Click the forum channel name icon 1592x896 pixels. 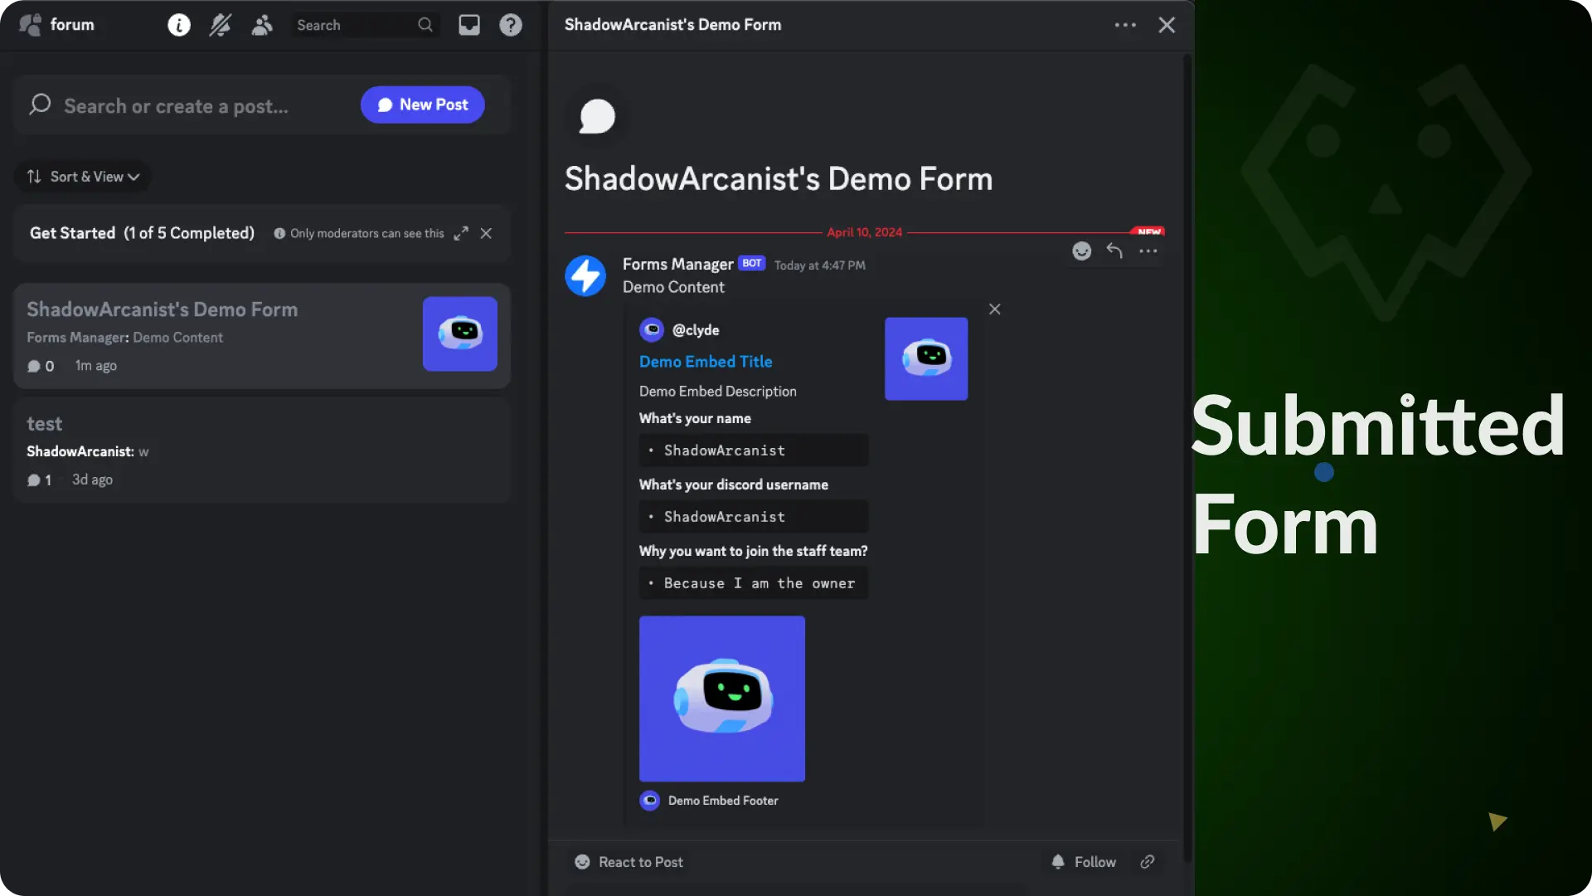[x=30, y=25]
